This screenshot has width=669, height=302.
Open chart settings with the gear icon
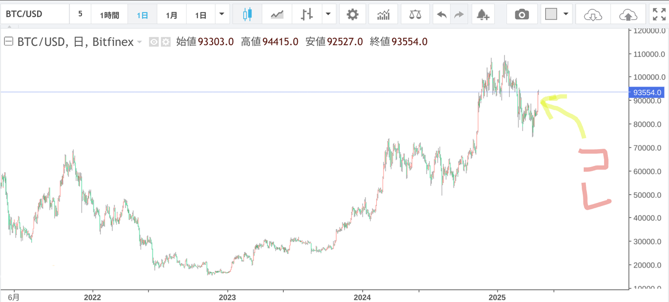click(353, 15)
